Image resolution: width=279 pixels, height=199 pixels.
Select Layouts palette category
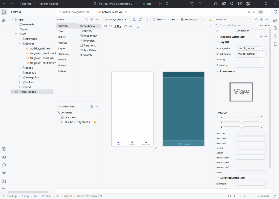tap(62, 48)
